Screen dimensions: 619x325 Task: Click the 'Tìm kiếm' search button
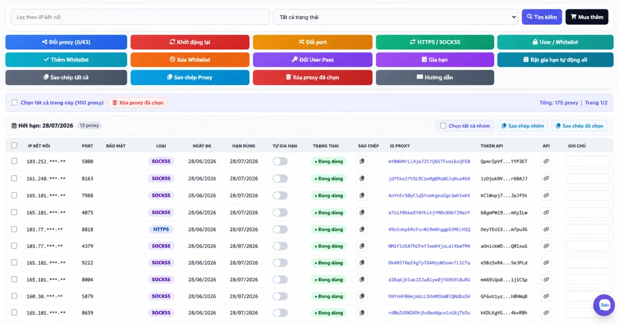tap(542, 17)
